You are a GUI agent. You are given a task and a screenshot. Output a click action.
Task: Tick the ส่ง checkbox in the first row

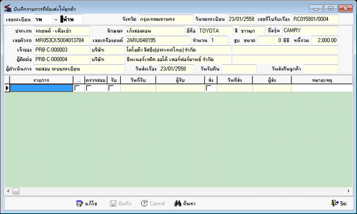208,88
